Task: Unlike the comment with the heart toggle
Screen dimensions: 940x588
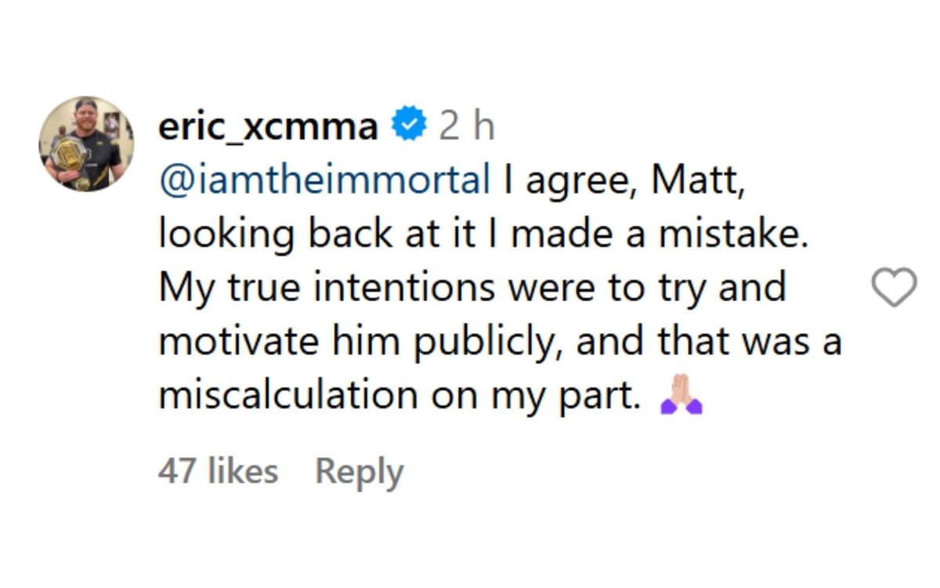Action: coord(893,285)
